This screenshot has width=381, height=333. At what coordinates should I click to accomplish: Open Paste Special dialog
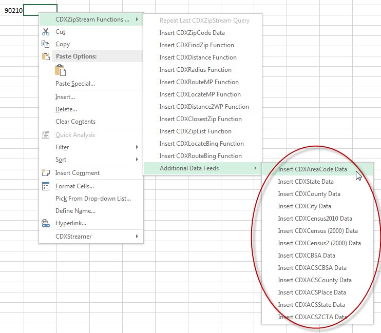pos(91,84)
